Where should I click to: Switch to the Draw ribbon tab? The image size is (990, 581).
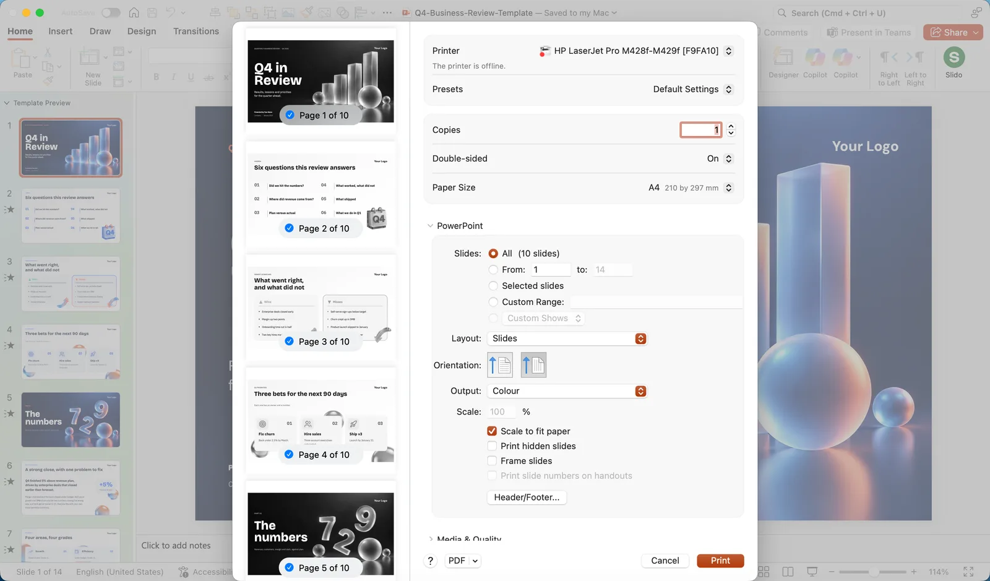(x=100, y=31)
